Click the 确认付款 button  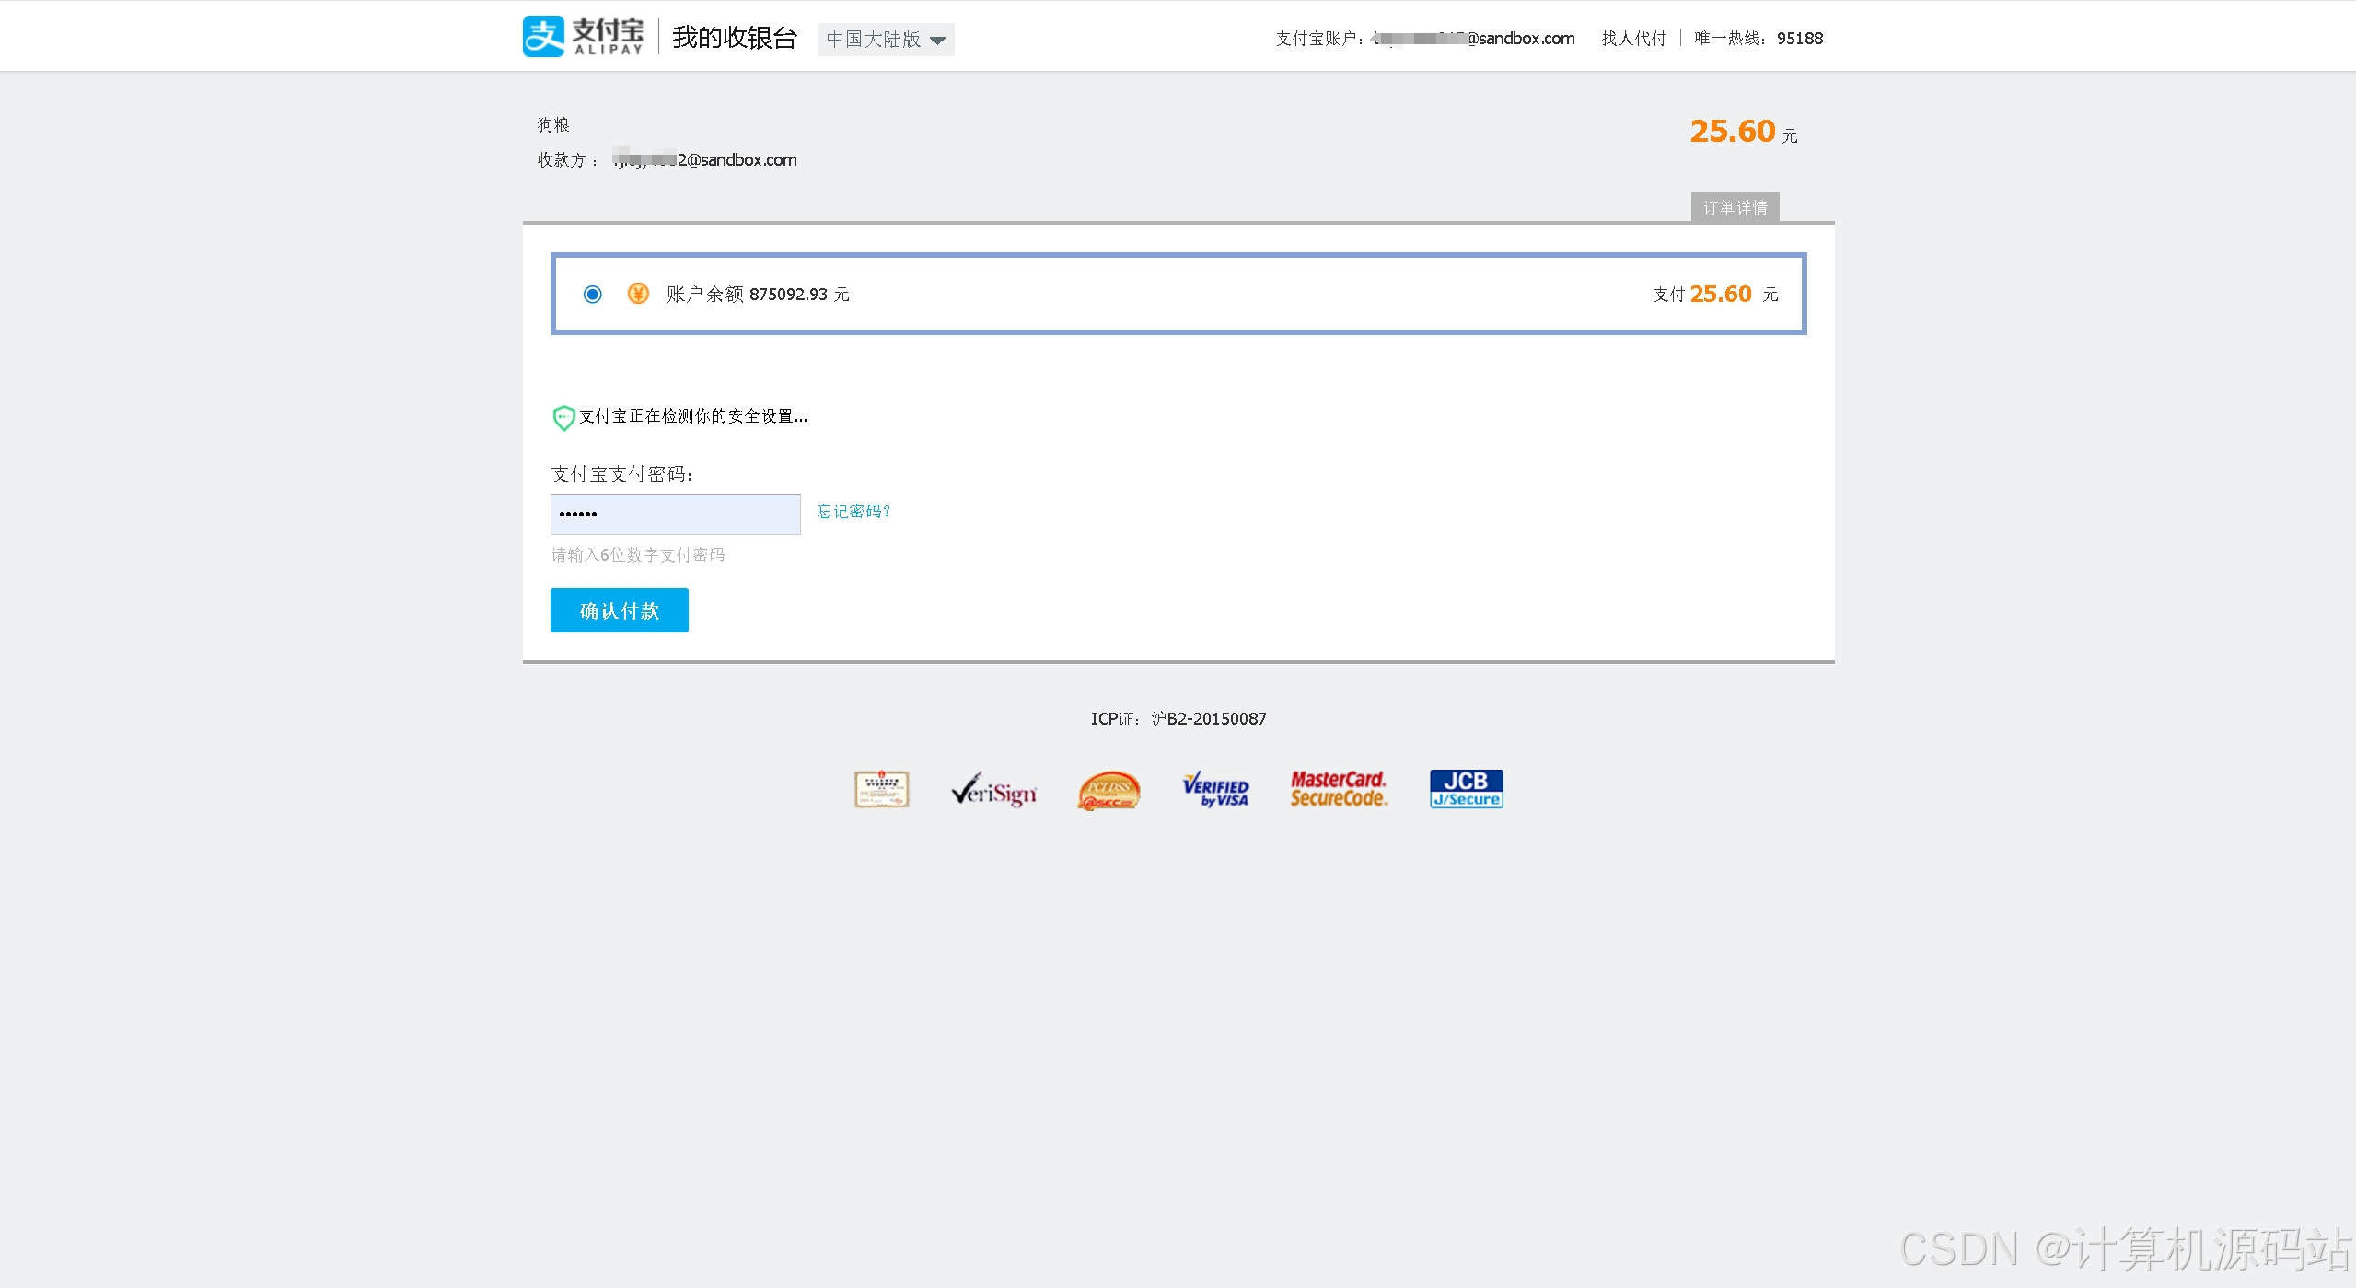(x=620, y=610)
